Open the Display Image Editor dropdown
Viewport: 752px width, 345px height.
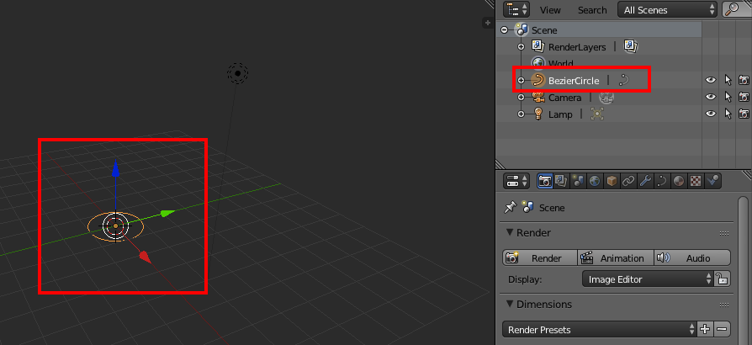[648, 279]
